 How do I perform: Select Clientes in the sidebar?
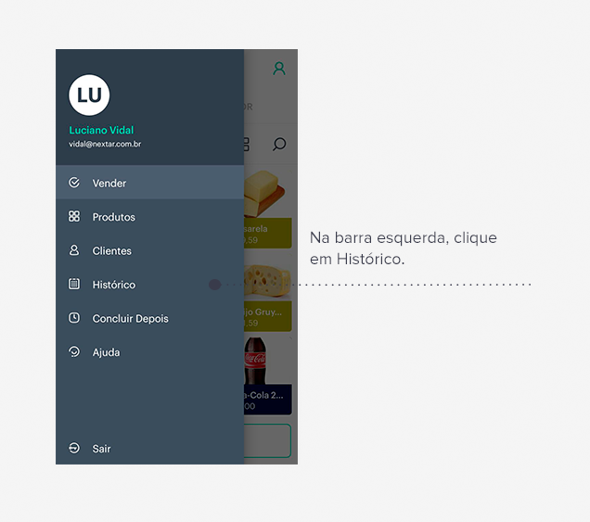[149, 250]
